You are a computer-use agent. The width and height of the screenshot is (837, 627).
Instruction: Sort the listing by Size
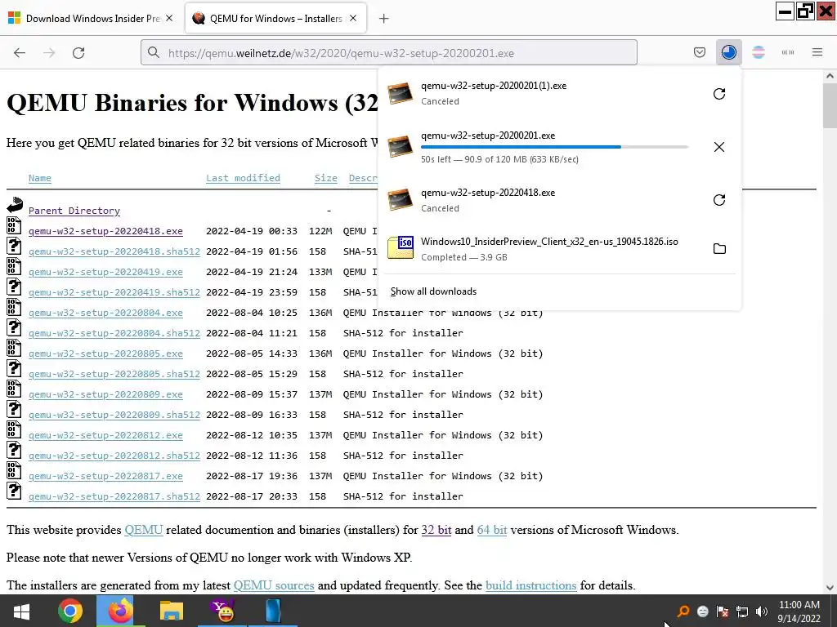[325, 178]
